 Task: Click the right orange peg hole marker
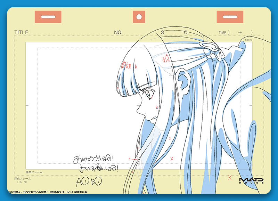(x=230, y=17)
